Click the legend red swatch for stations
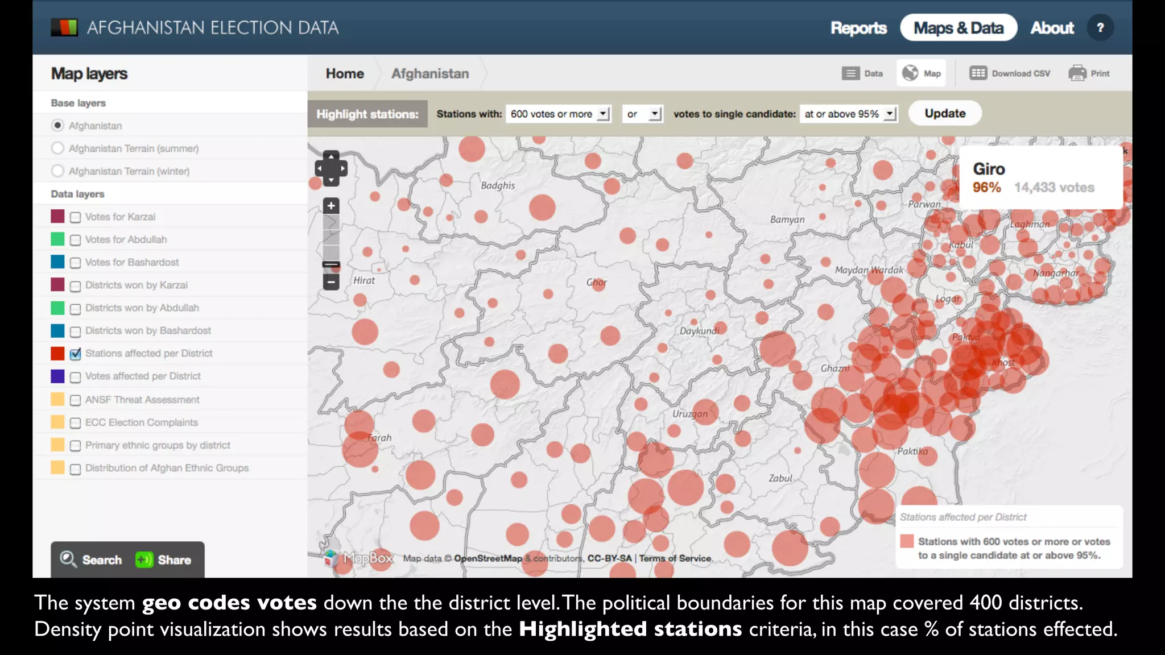1165x655 pixels. [x=907, y=541]
